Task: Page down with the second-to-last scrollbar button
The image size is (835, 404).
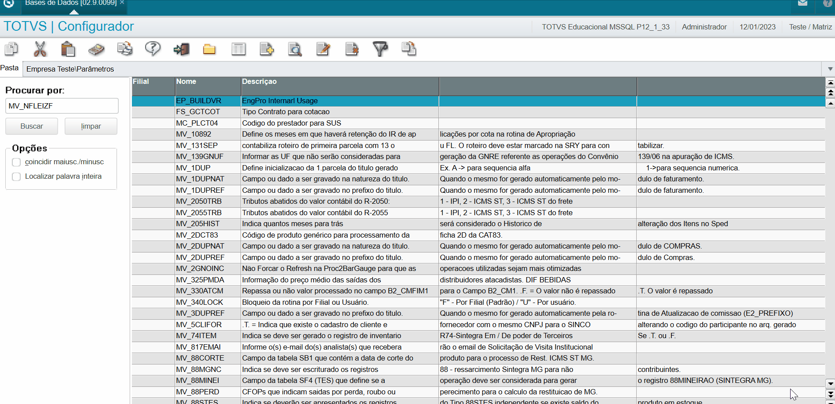Action: 830,394
